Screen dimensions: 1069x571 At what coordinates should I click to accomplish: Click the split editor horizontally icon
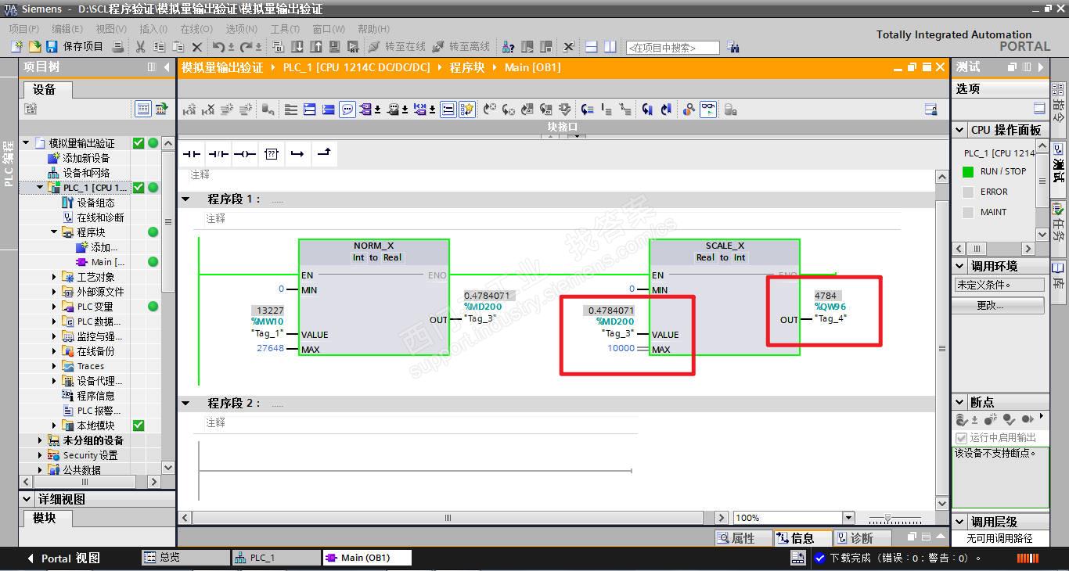point(592,47)
